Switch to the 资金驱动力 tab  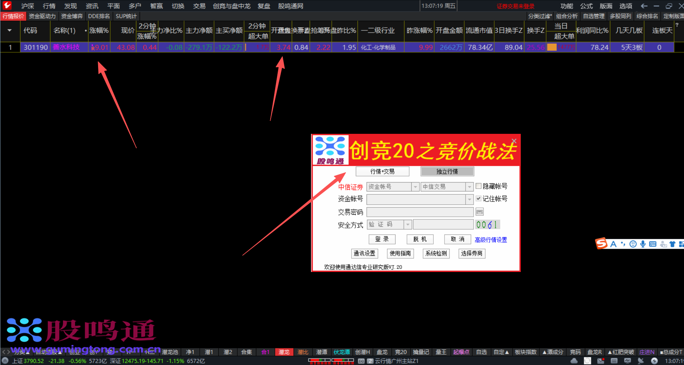coord(42,16)
